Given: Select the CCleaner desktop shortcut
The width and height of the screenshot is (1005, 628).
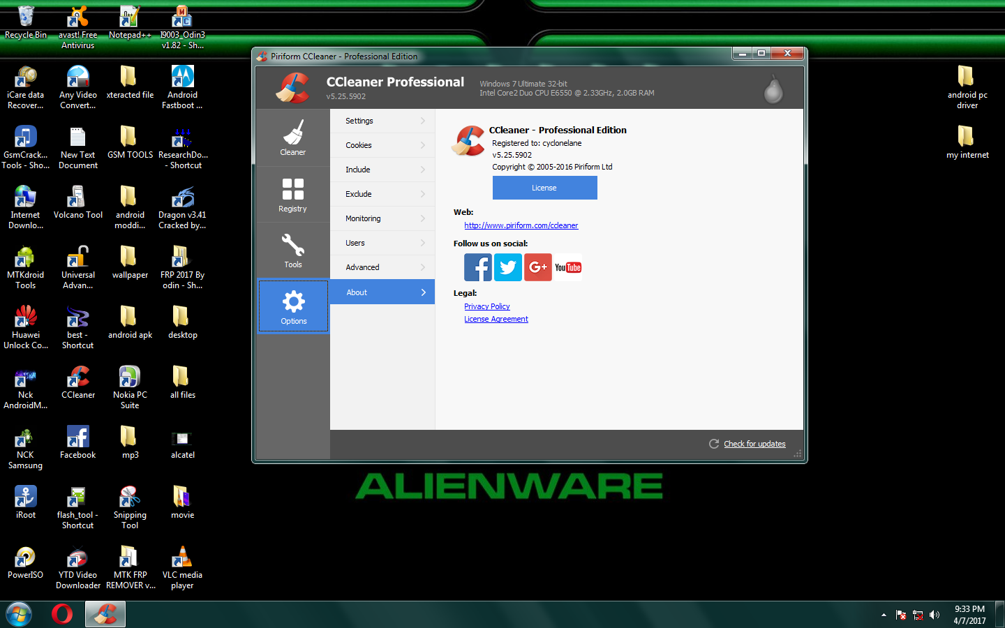Looking at the screenshot, I should pos(78,382).
